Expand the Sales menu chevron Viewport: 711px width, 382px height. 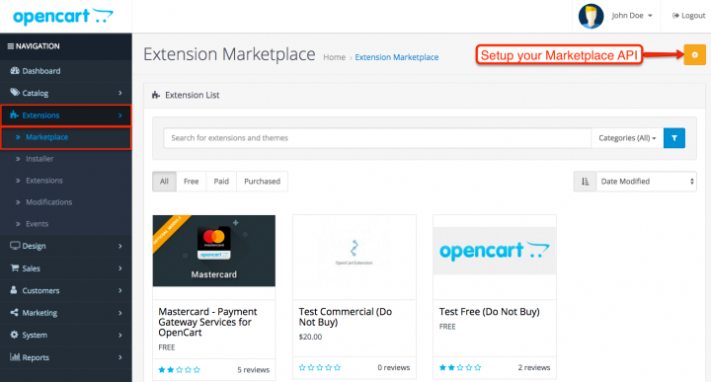(x=120, y=268)
